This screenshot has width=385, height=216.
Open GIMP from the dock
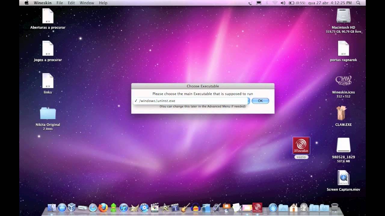point(134,208)
